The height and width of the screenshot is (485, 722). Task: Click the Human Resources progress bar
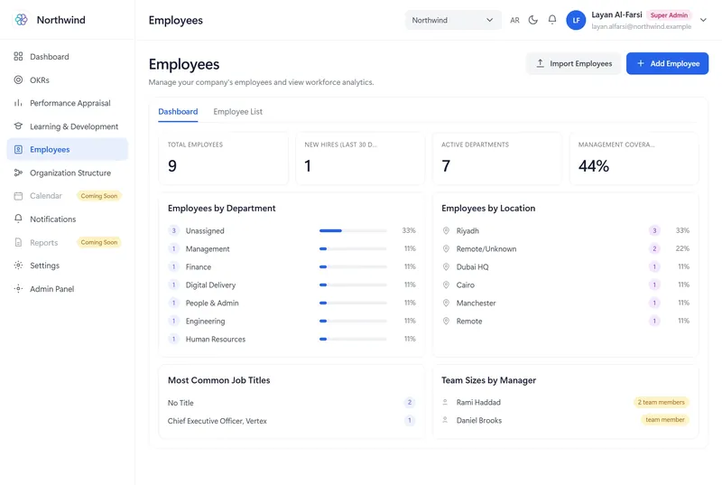coord(353,339)
